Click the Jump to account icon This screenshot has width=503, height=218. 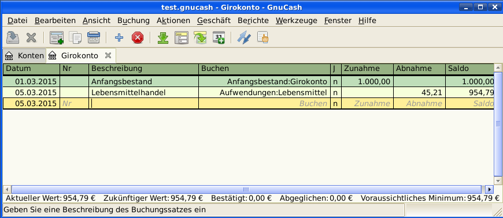tap(200, 37)
